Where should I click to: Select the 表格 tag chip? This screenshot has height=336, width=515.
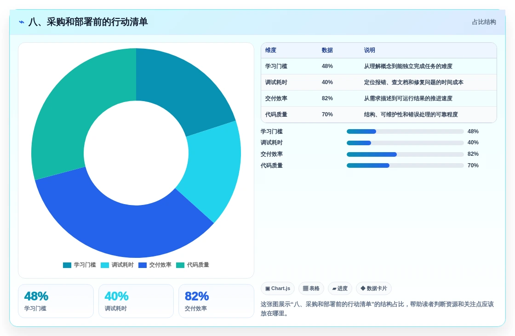(311, 288)
